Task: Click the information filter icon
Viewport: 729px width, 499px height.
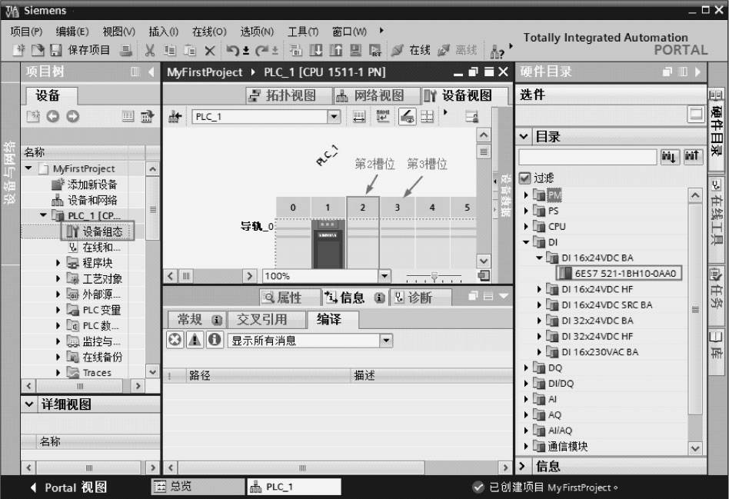Action: pyautogui.click(x=215, y=340)
